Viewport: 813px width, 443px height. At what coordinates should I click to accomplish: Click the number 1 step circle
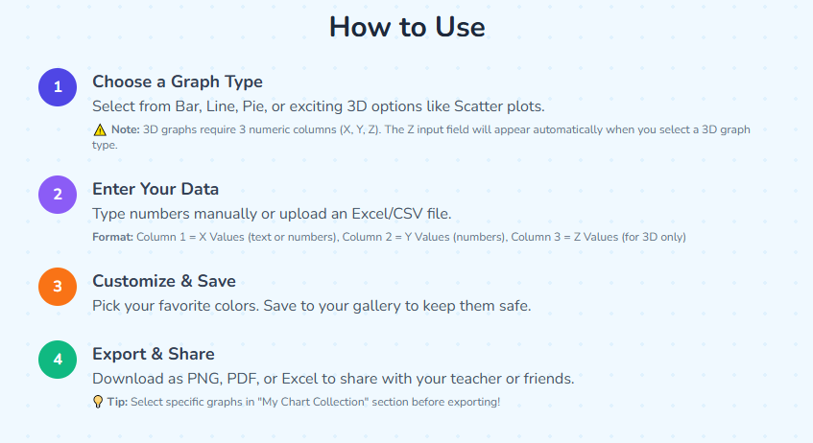pyautogui.click(x=58, y=87)
